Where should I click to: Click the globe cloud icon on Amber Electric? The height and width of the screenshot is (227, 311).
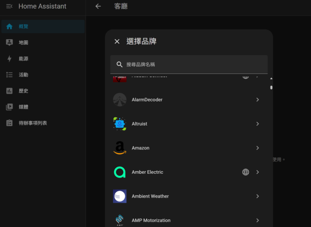[x=246, y=172]
